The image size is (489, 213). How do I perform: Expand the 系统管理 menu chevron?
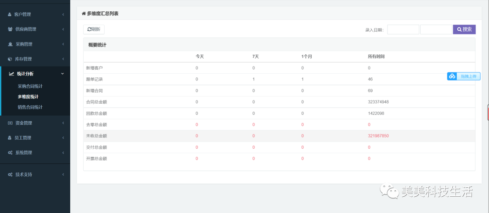point(63,152)
